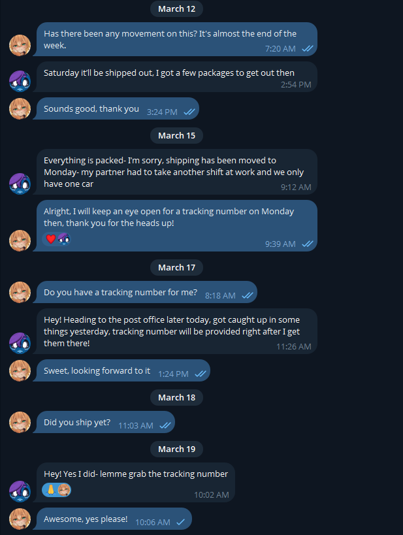Jump to the March 15 date badge
Screen dimensions: 403x535
click(x=176, y=135)
